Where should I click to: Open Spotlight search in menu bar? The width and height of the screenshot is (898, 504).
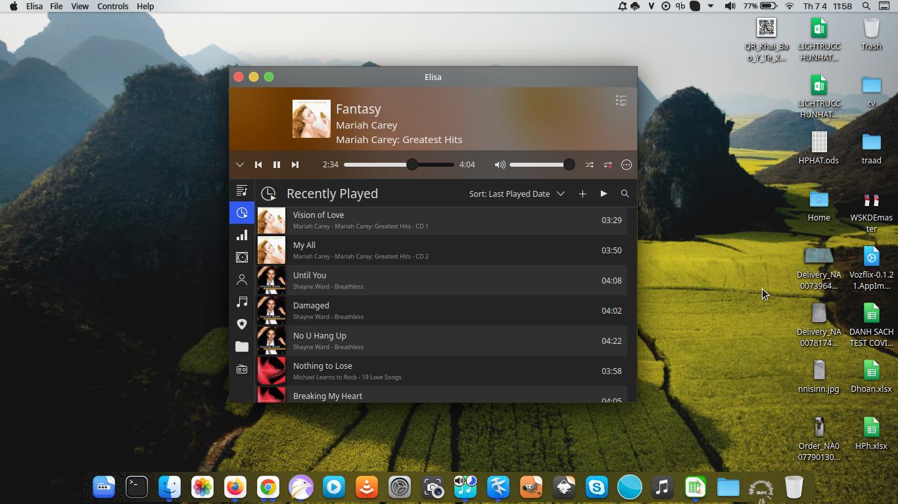pyautogui.click(x=866, y=6)
